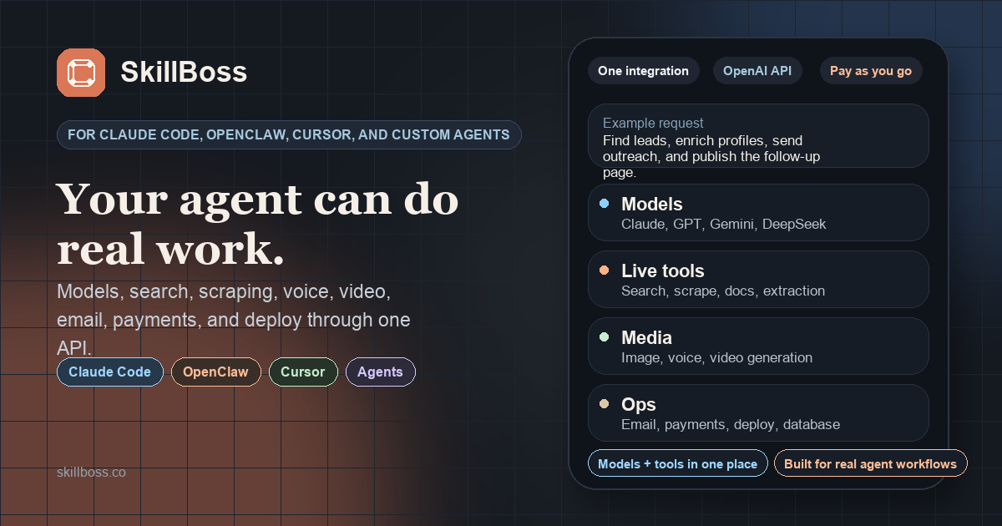Image resolution: width=1002 pixels, height=526 pixels.
Task: Click the Claude Code tag
Action: pos(110,372)
